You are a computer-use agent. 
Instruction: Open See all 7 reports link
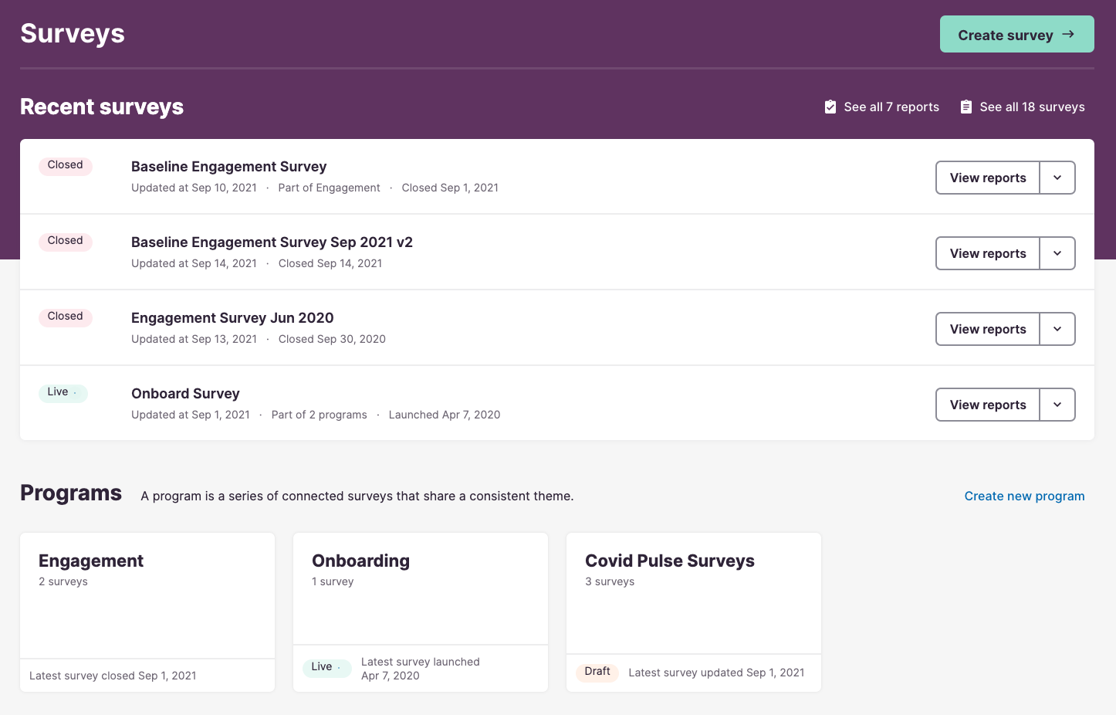891,107
